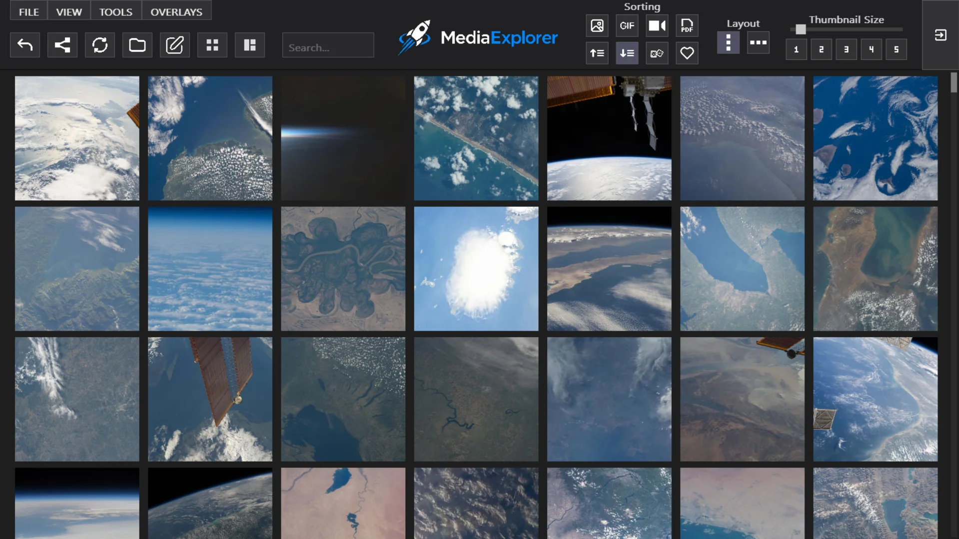
Task: Sort in ascending order
Action: point(597,53)
